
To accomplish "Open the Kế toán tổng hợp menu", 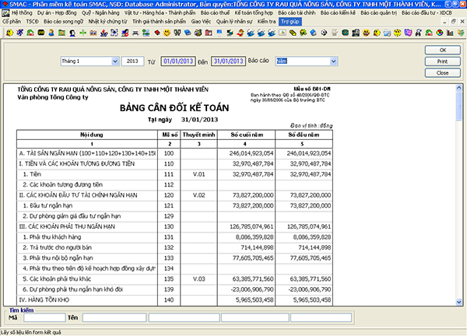I will point(254,13).
